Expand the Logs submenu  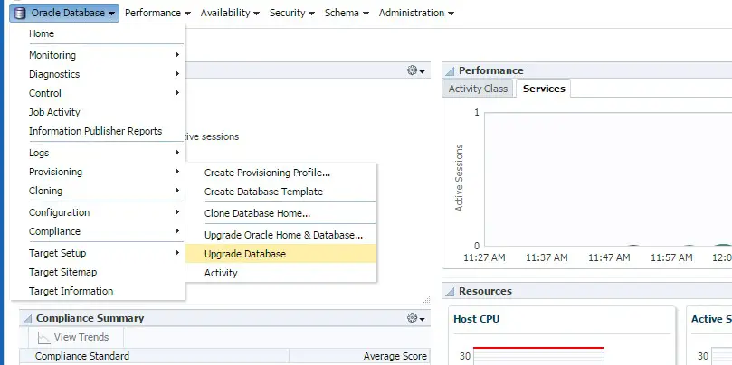coord(97,153)
